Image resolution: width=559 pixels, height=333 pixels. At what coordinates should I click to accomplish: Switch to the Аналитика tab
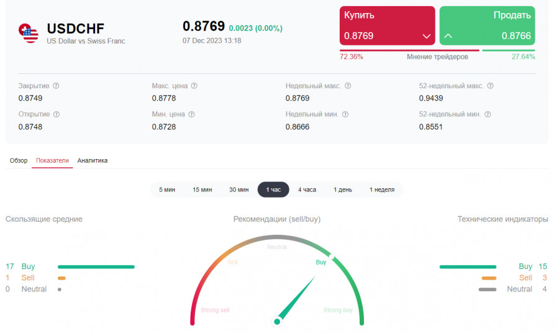coord(93,160)
